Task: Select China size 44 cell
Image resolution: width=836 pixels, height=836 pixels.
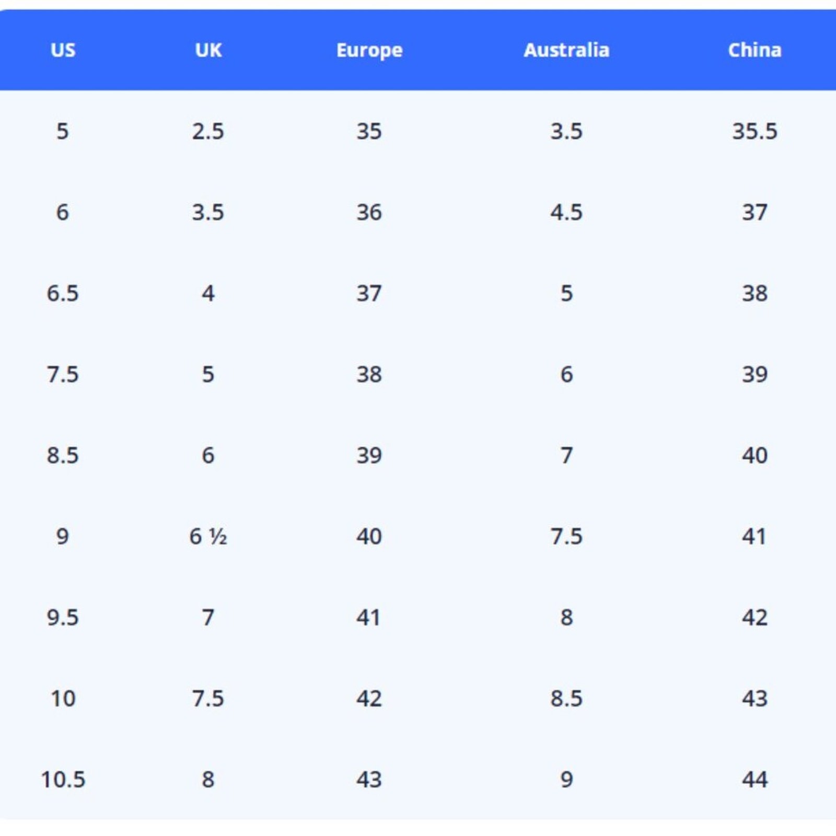Action: tap(754, 780)
